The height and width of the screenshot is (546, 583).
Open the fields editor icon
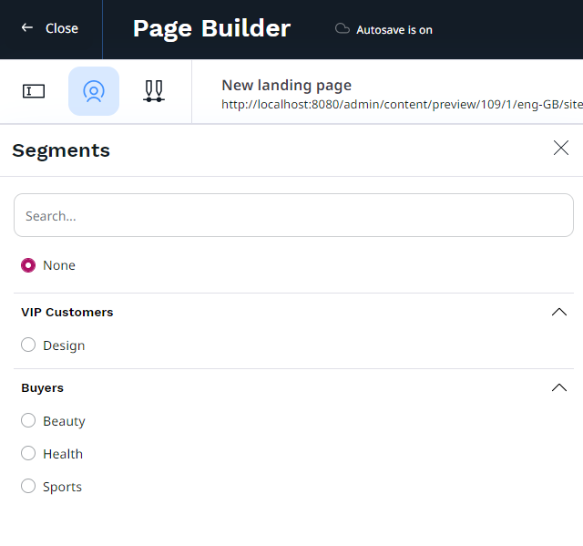[x=34, y=91]
